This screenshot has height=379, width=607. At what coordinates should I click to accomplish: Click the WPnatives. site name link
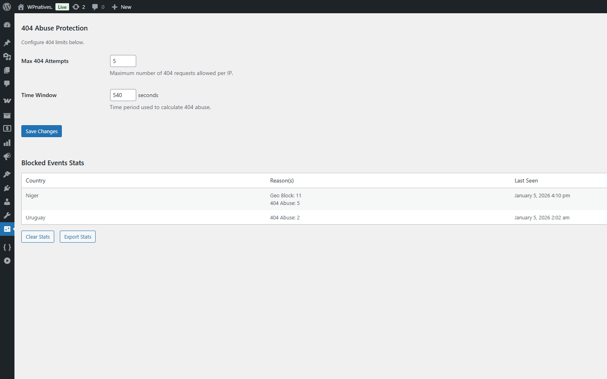point(40,7)
